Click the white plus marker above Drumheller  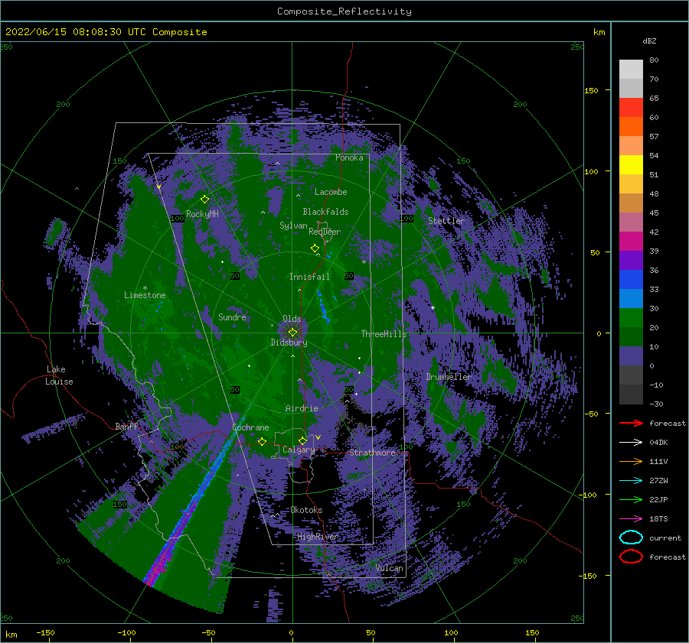pos(433,307)
